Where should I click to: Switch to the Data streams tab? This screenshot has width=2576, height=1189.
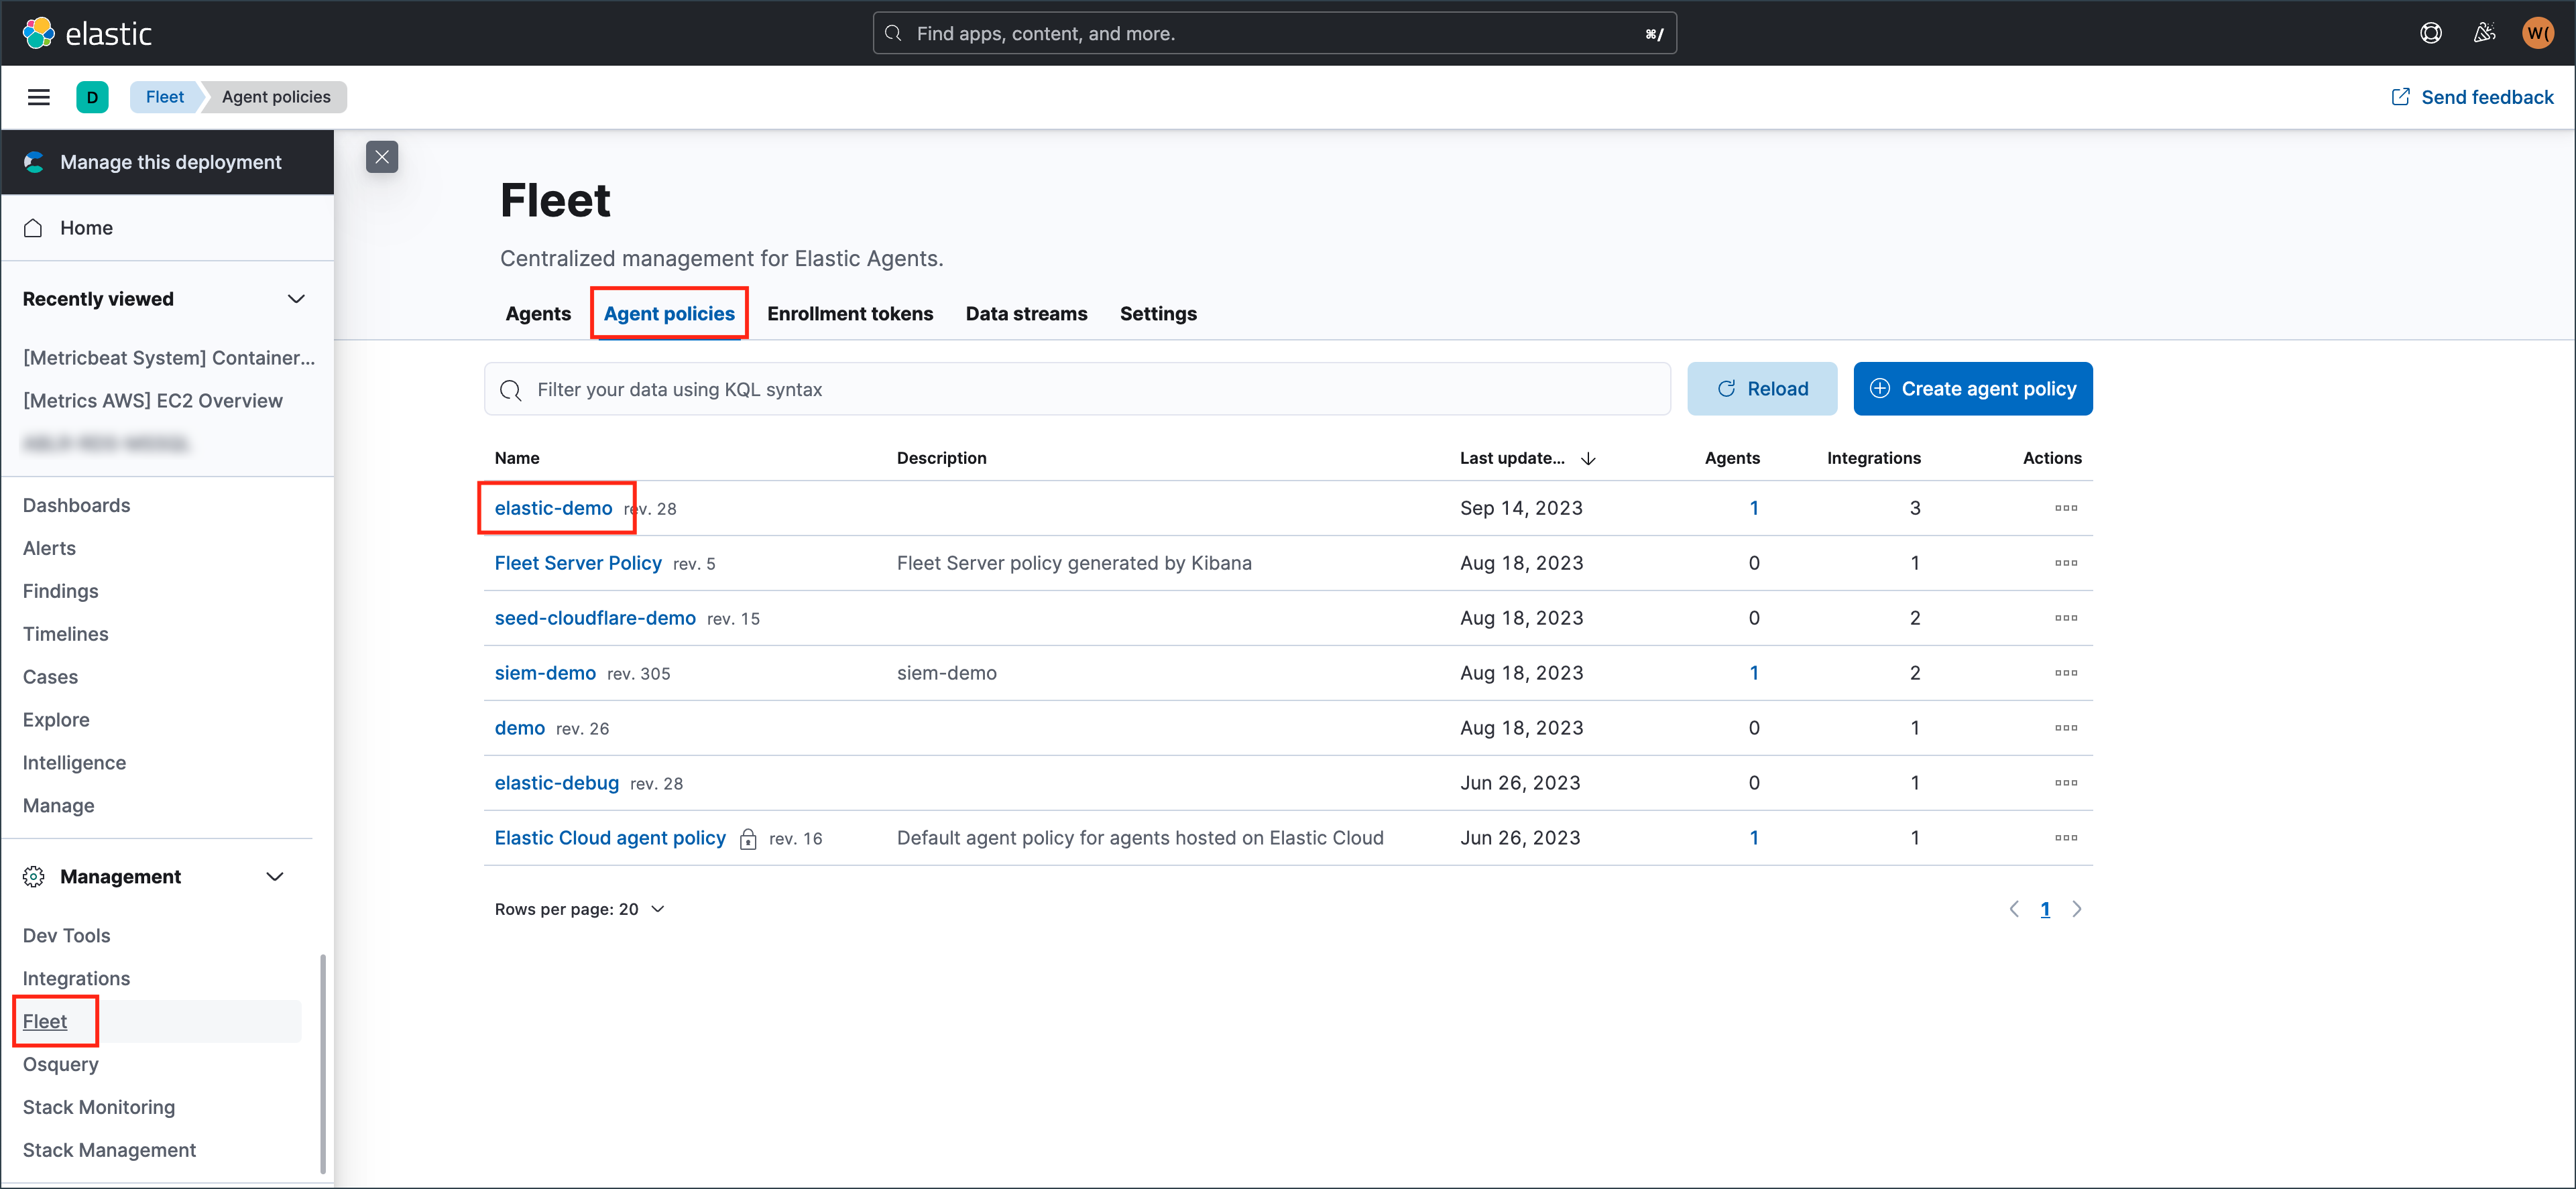click(1026, 313)
